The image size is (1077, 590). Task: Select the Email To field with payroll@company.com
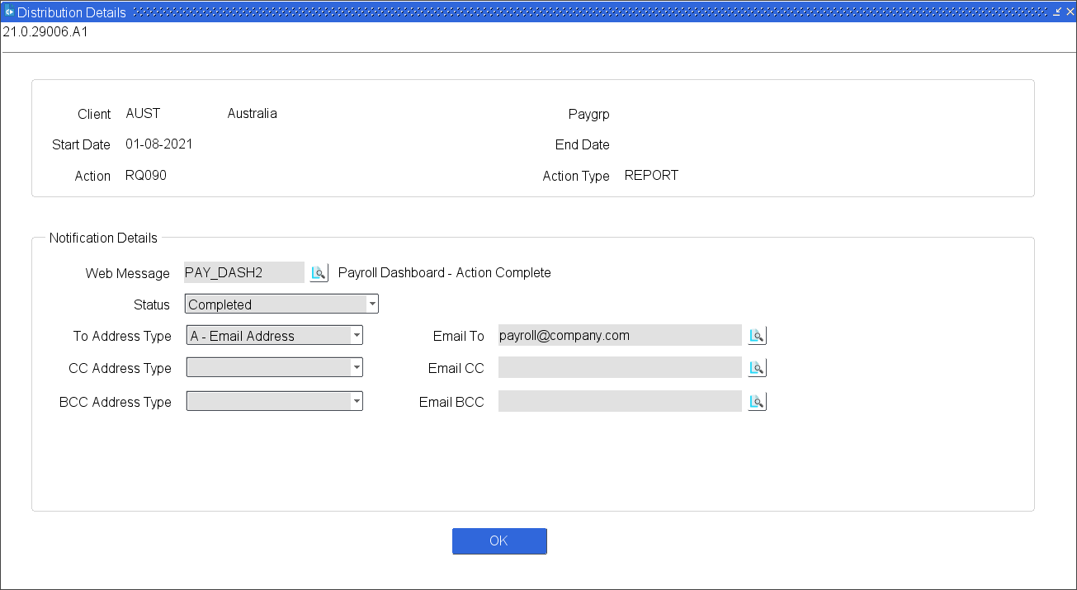[619, 335]
